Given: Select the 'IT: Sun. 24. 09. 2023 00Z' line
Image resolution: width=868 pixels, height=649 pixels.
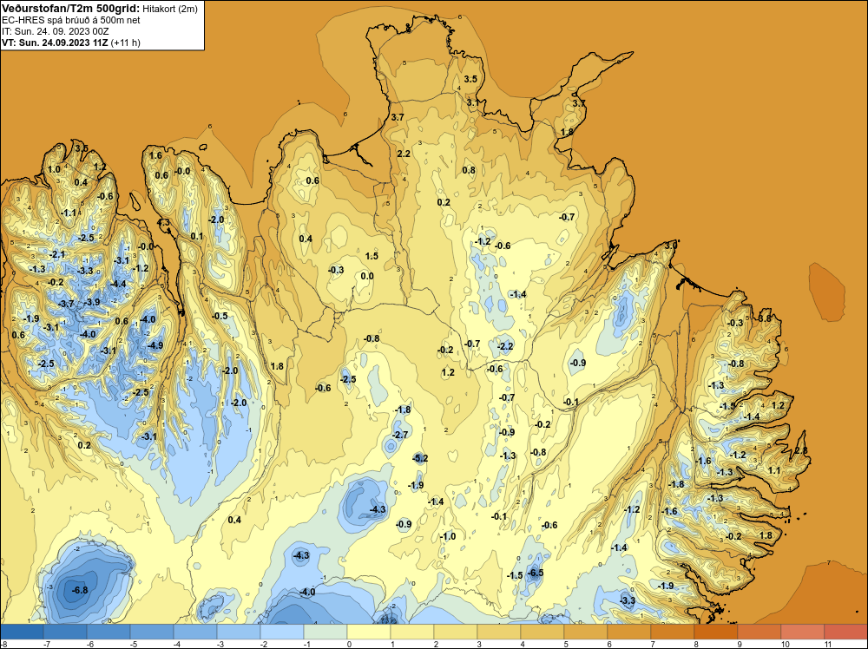Looking at the screenshot, I should pos(56,31).
